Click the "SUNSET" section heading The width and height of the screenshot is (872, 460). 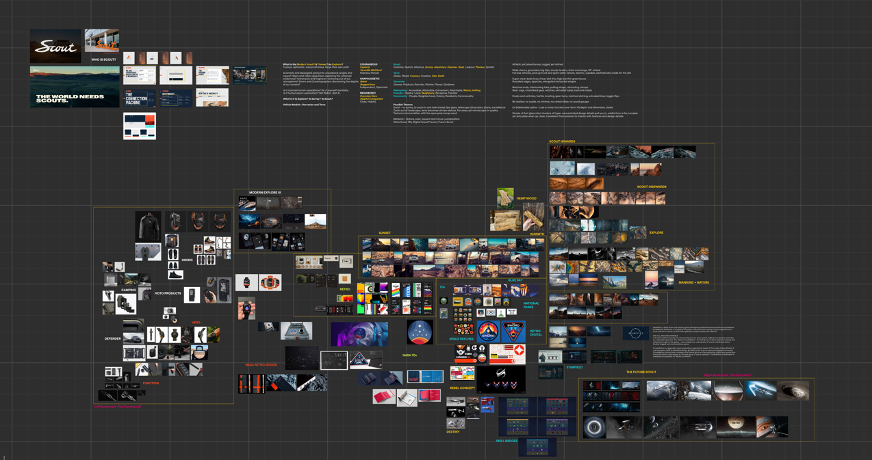tap(385, 233)
